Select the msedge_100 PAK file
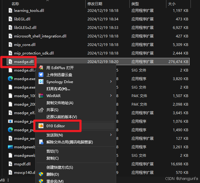Image resolution: width=200 pixels, height=183 pixels. point(24,96)
